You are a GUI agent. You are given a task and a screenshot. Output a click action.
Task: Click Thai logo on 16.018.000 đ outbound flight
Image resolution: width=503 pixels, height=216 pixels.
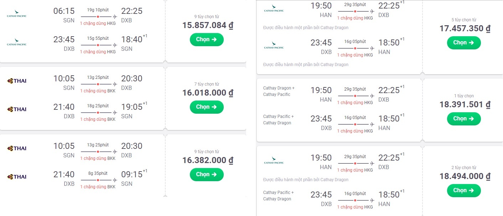(16, 81)
